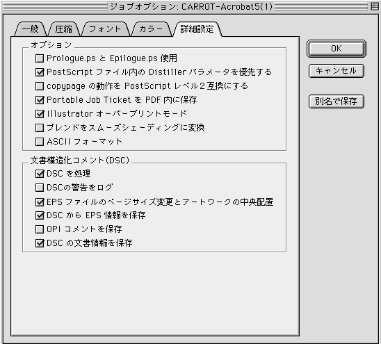Screen dimensions: 381x344
Task: Enable DSCの警告をログ checkbox
Action: [x=40, y=188]
